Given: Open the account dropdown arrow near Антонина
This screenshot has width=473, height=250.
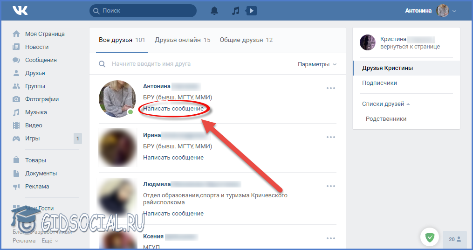Looking at the screenshot, I should (454, 11).
